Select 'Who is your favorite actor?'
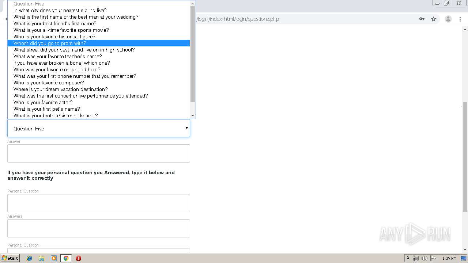 coord(99,102)
